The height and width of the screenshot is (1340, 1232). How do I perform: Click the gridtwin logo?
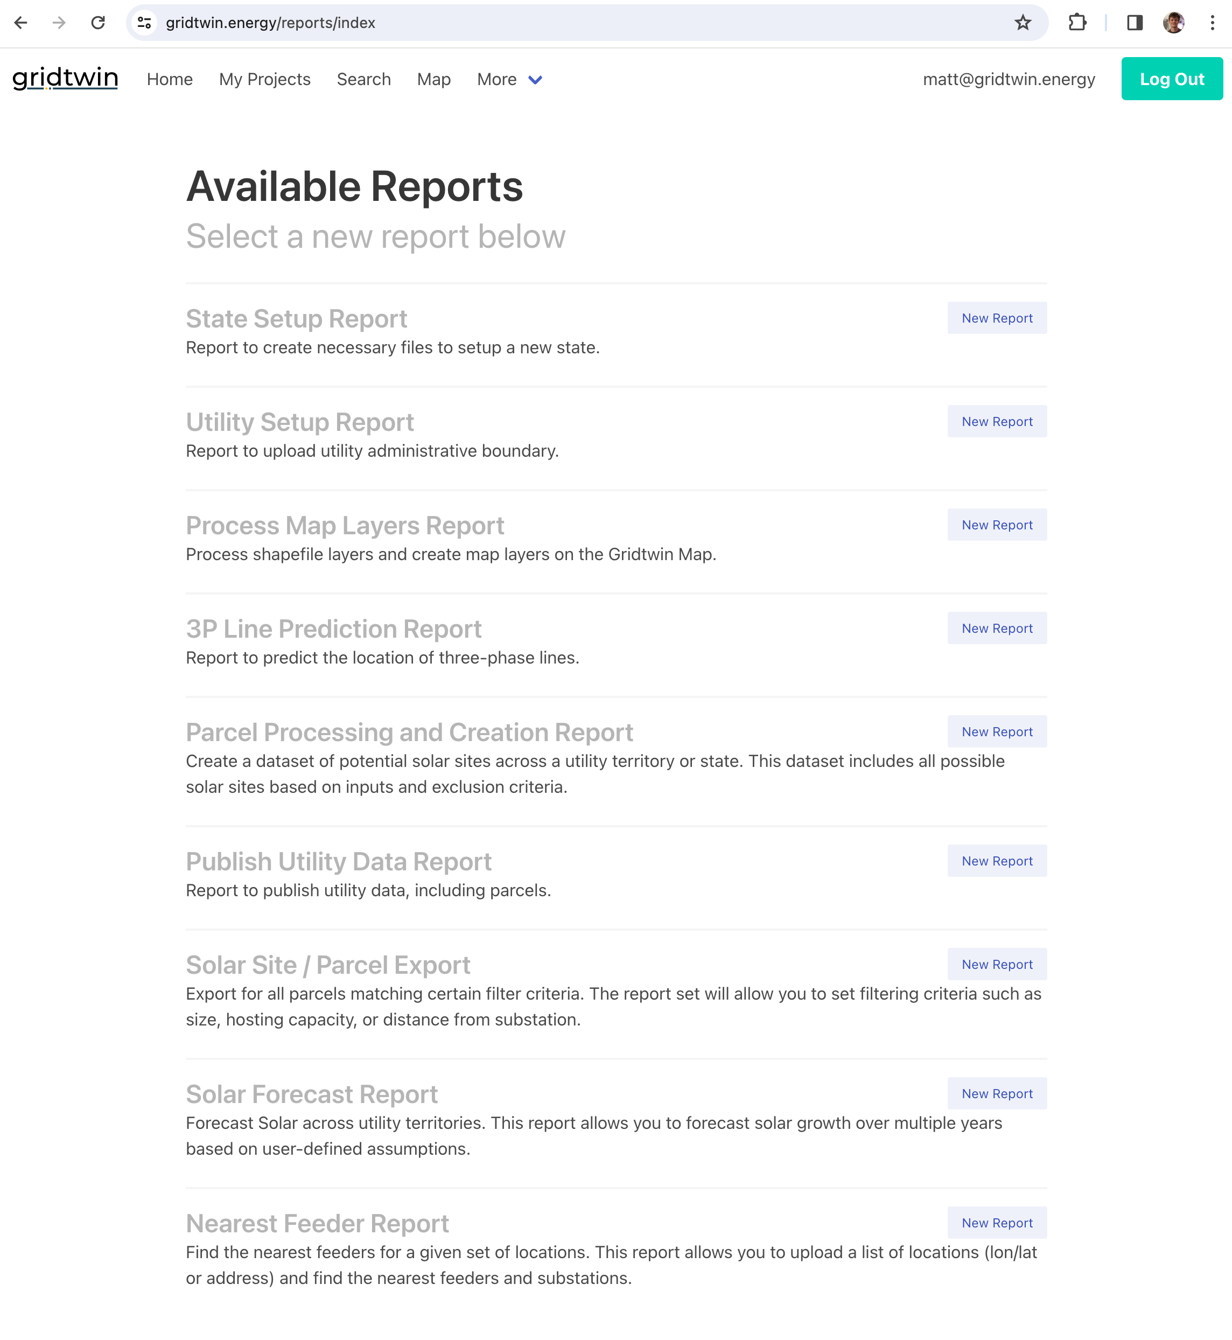[65, 79]
